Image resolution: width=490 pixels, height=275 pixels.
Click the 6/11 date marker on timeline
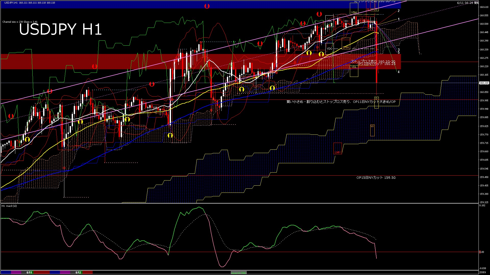(x=29, y=272)
